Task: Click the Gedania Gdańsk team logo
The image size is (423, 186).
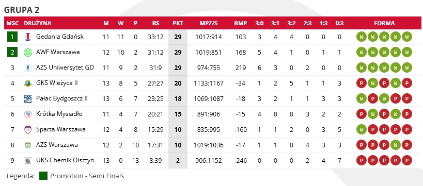Action: tap(27, 37)
